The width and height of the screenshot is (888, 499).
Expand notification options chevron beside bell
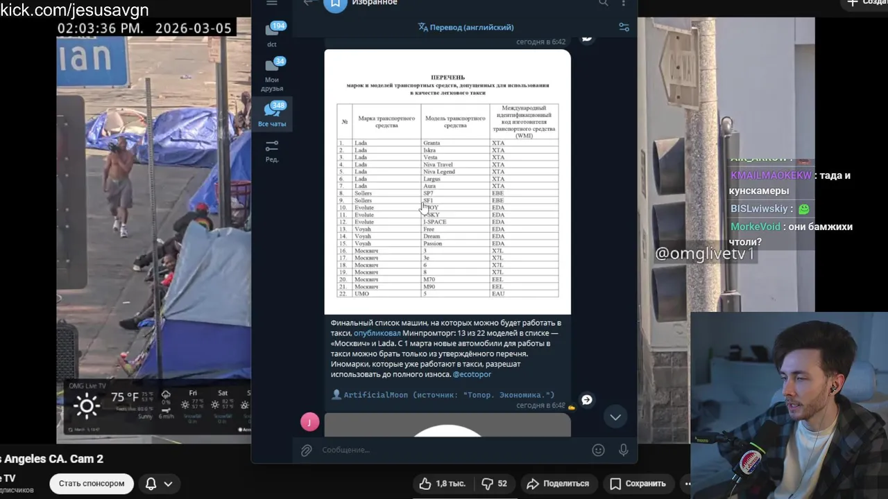coord(168,484)
